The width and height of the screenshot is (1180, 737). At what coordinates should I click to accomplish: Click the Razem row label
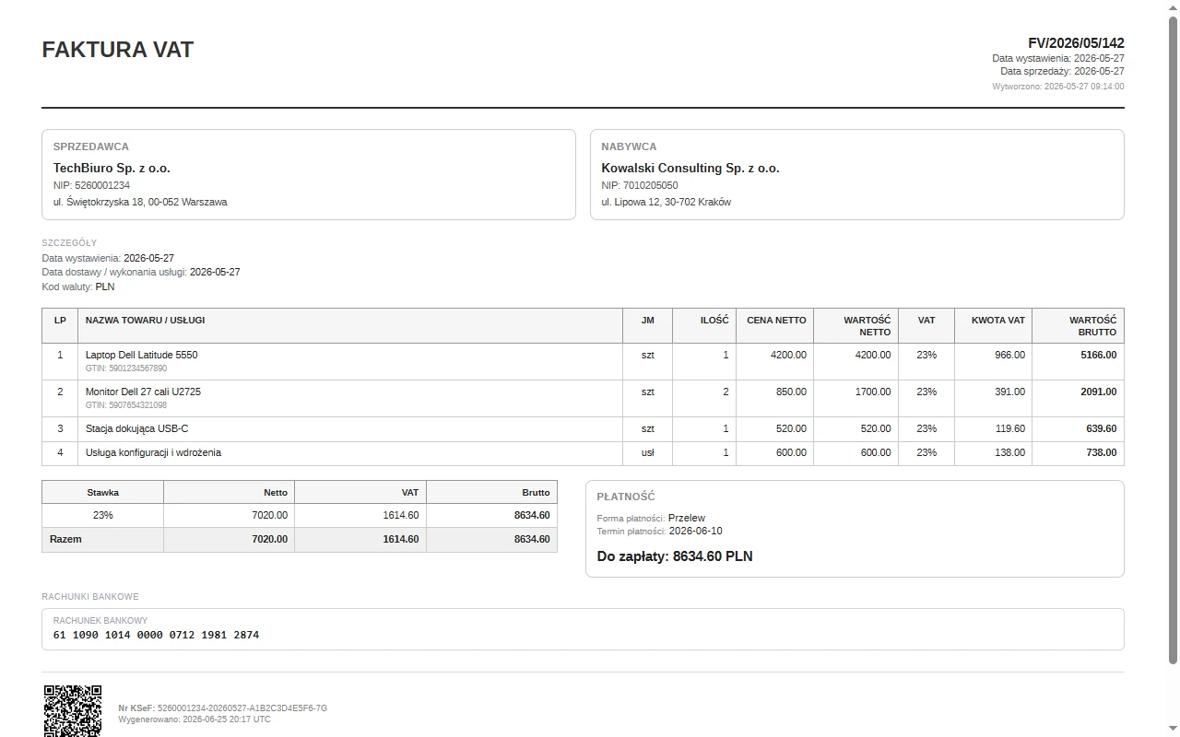click(65, 539)
